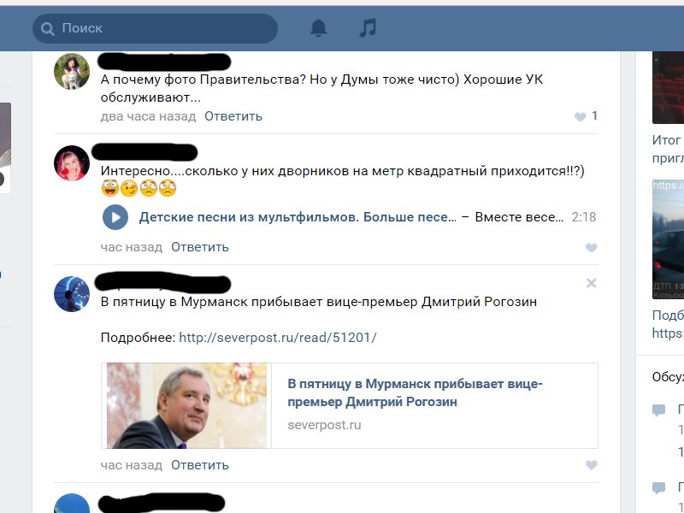
Task: Like the comment about Правительства photo
Action: click(581, 116)
